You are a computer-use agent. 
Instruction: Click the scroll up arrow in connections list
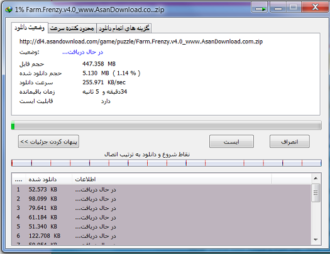tap(316, 179)
